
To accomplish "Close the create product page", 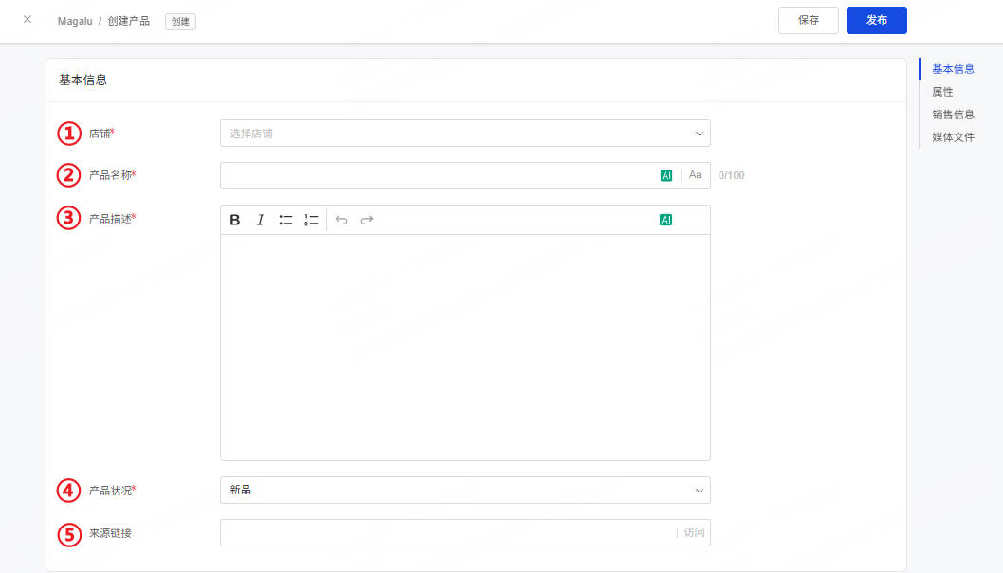I will click(27, 19).
